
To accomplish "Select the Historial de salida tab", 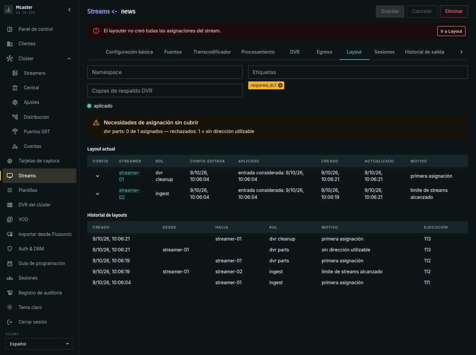I will 425,52.
